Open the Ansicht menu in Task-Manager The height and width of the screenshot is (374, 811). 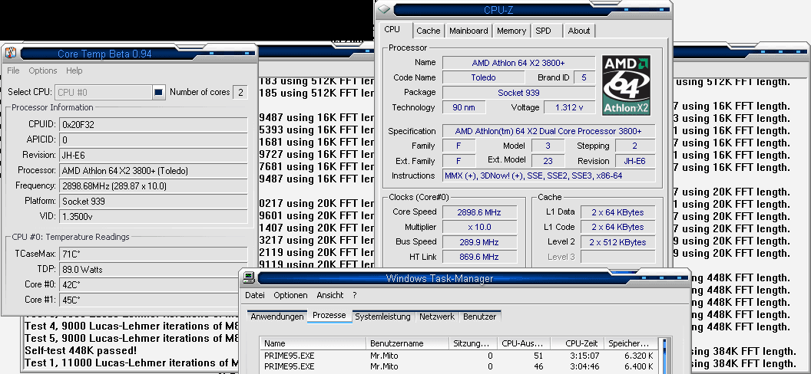[330, 296]
